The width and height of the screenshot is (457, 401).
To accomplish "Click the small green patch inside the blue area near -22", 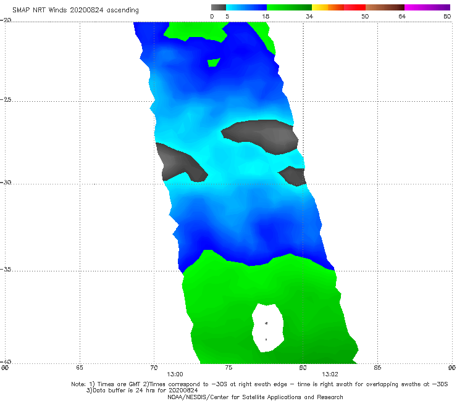I will [214, 62].
